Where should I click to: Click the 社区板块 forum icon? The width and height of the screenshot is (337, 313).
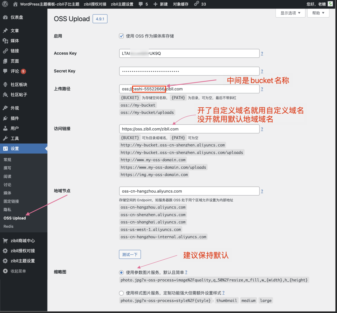(5, 85)
